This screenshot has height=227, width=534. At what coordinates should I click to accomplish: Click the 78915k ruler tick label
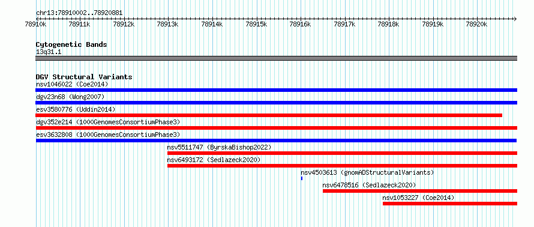(x=256, y=24)
